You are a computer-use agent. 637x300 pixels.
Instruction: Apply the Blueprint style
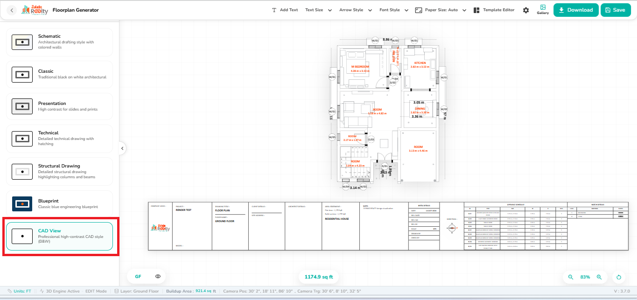pos(59,203)
